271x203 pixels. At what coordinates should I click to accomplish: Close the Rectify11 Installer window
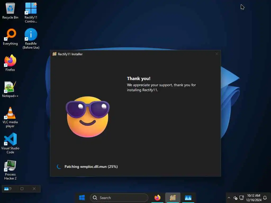[x=216, y=54]
